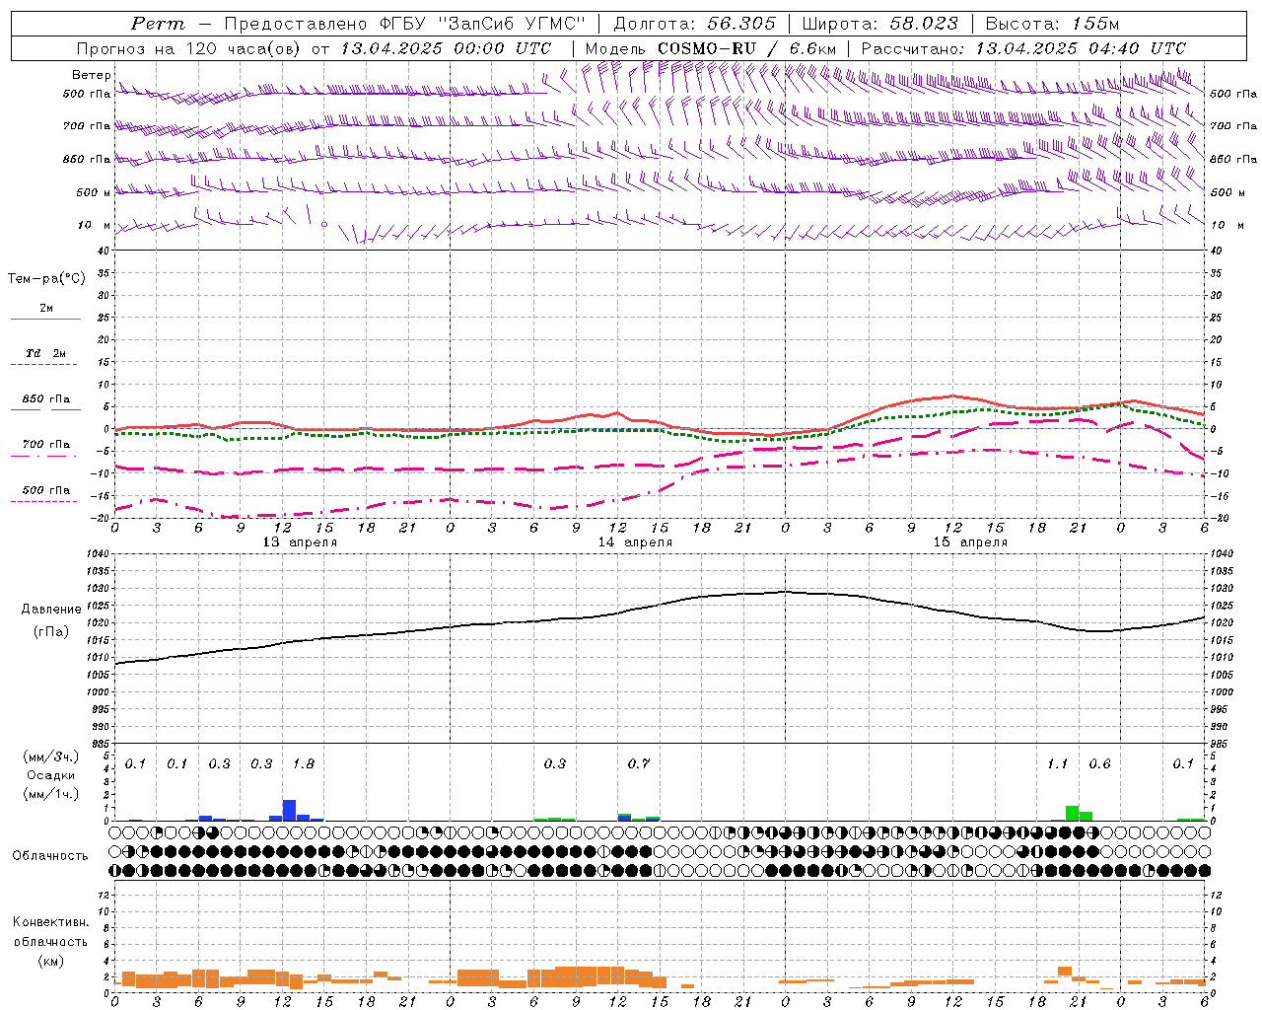Click the "2м" temperature legend entry
Viewport: 1262px width, 1010px height.
click(x=46, y=309)
